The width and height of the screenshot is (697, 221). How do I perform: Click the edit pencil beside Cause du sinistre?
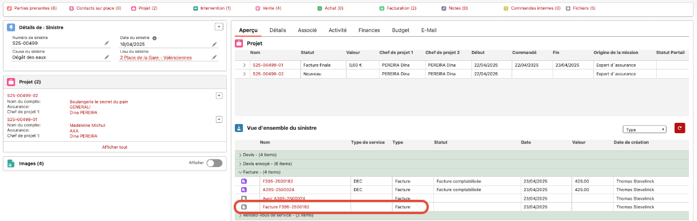[106, 57]
